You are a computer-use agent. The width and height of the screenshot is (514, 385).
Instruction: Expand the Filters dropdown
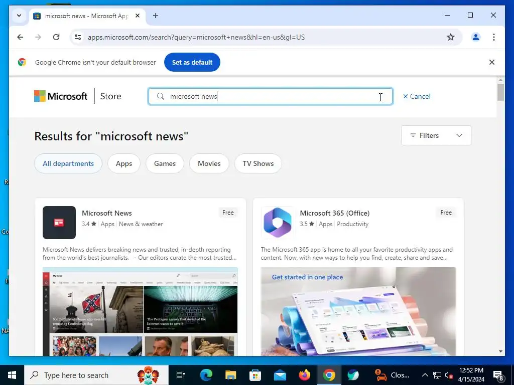tap(436, 135)
